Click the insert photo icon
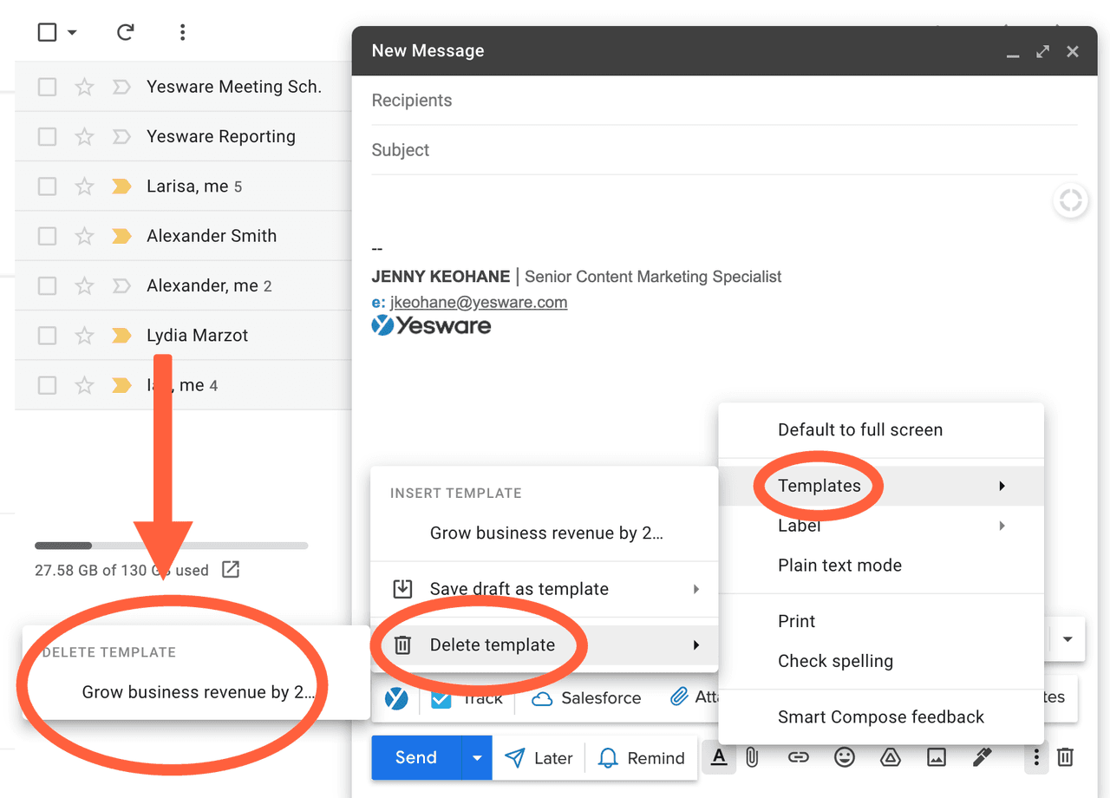The height and width of the screenshot is (798, 1110). coord(936,757)
